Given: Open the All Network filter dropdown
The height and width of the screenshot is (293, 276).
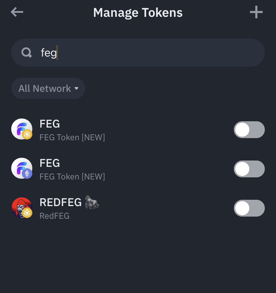Looking at the screenshot, I should [48, 88].
